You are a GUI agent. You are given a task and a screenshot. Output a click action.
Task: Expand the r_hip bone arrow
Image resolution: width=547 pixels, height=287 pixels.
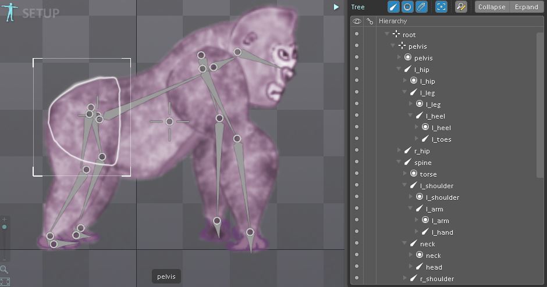point(399,150)
